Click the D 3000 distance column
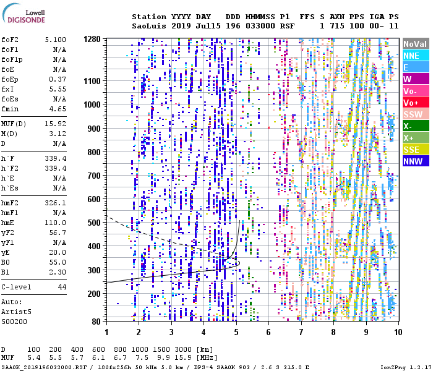This screenshot has width=433, height=371. tap(183, 349)
